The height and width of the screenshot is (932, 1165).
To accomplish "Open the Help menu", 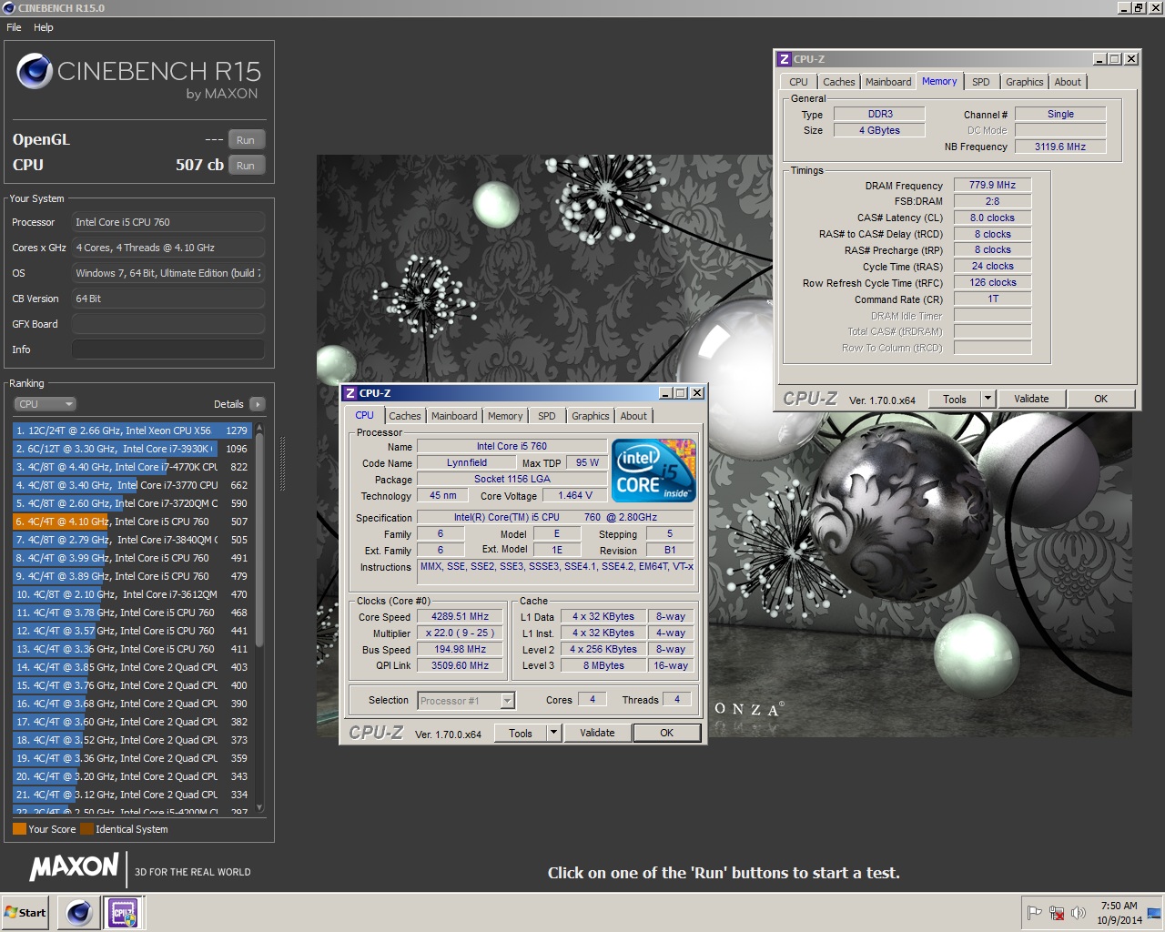I will click(x=44, y=27).
